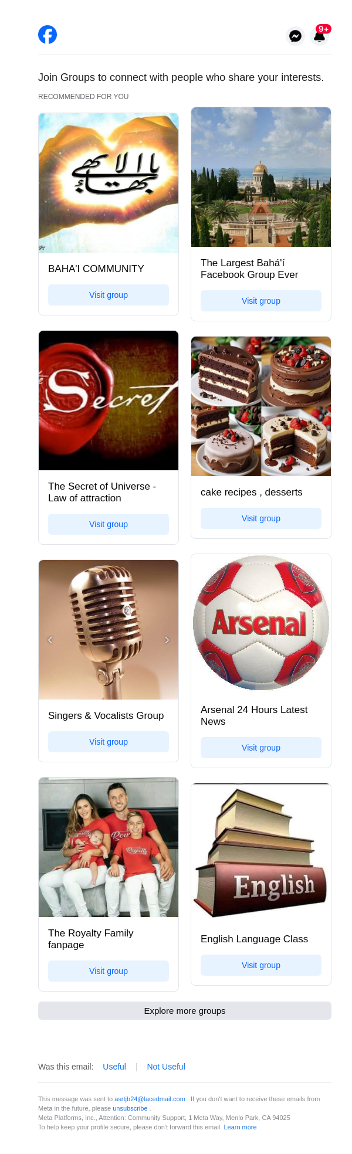Click Explore more groups button
This screenshot has width=352, height=1154.
(185, 1011)
